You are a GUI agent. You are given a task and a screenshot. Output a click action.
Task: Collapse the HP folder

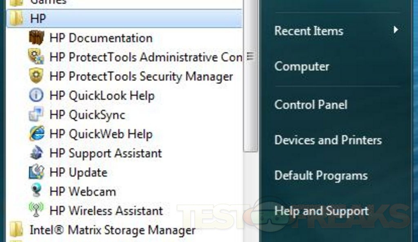click(38, 18)
